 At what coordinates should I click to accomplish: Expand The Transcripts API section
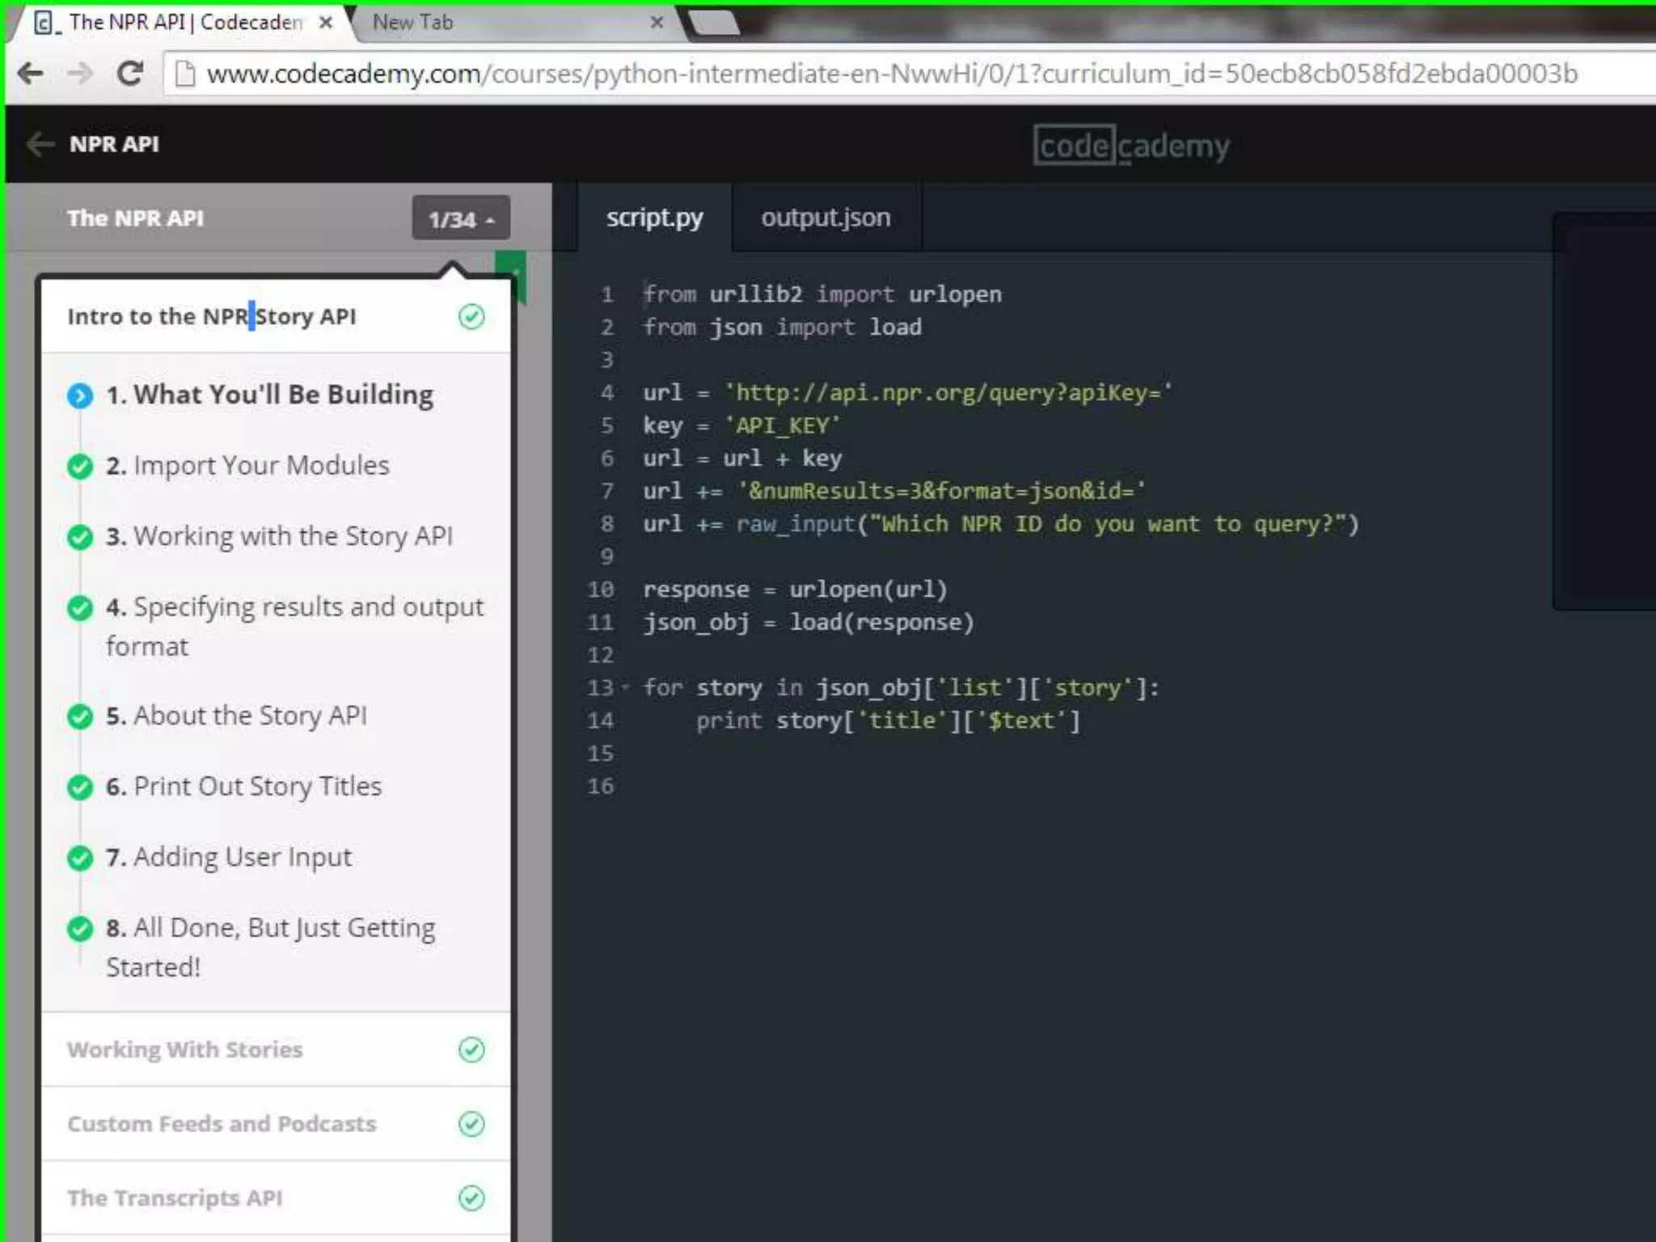276,1198
